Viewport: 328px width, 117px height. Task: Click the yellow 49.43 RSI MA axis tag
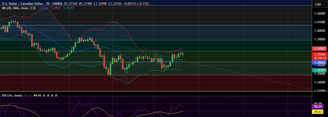tap(317, 112)
